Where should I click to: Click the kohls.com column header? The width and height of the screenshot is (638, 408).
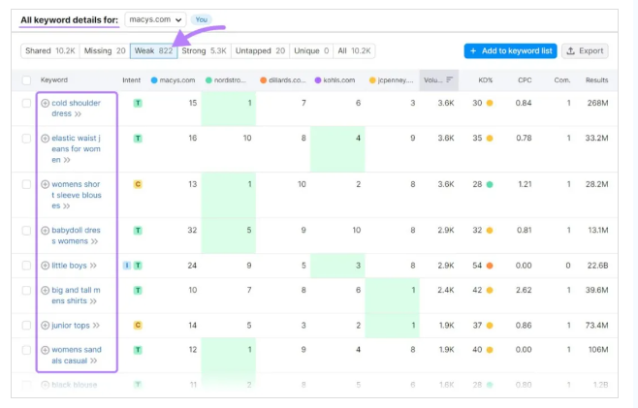(335, 80)
